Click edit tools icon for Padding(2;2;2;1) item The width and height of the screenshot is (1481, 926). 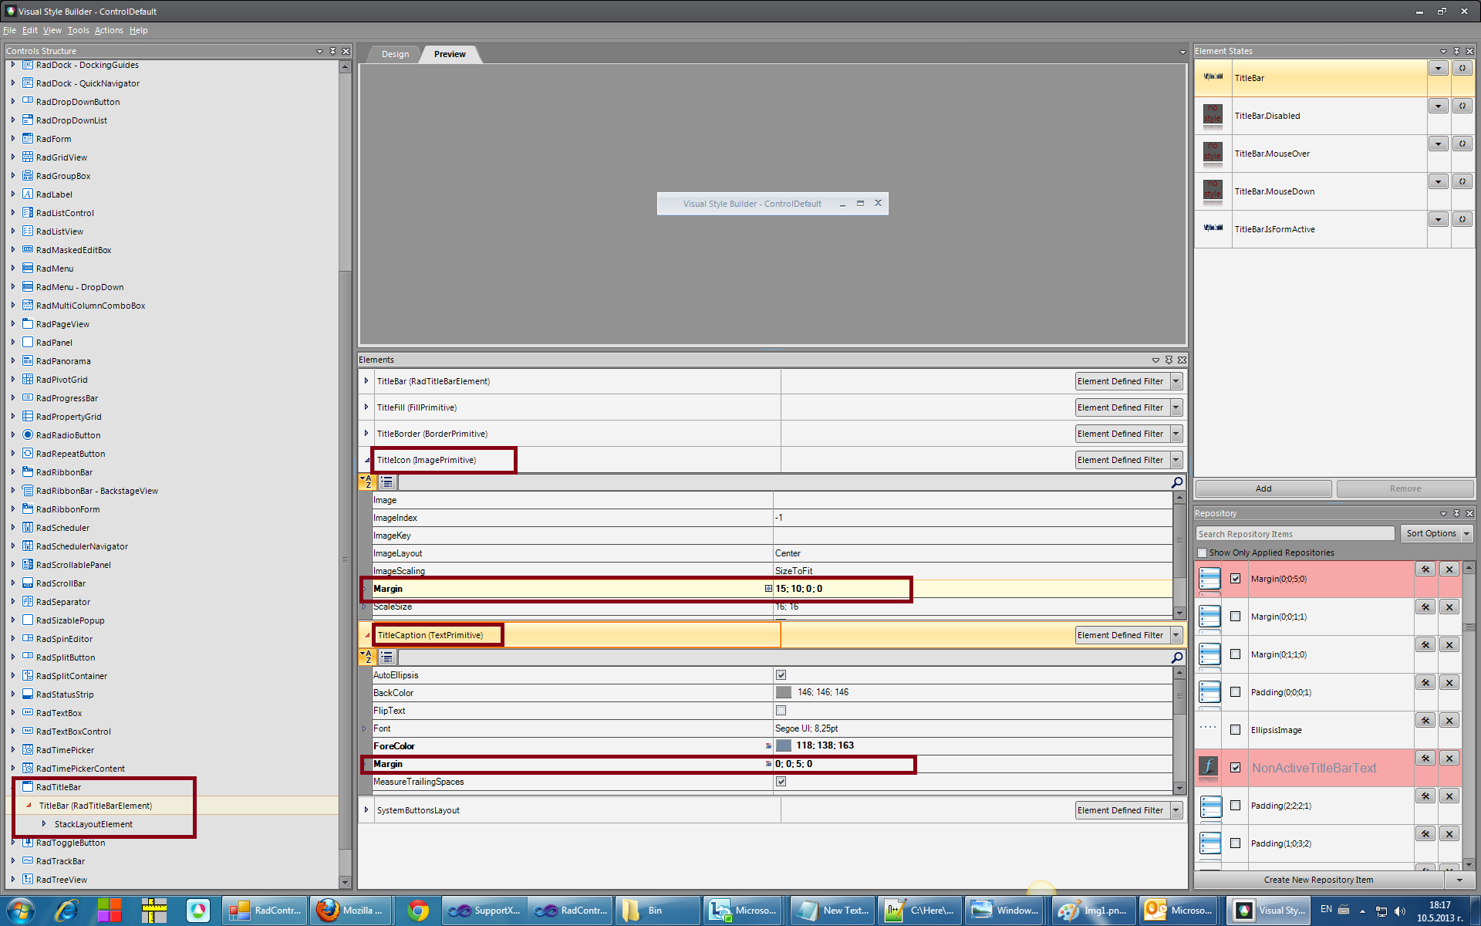point(1425,796)
